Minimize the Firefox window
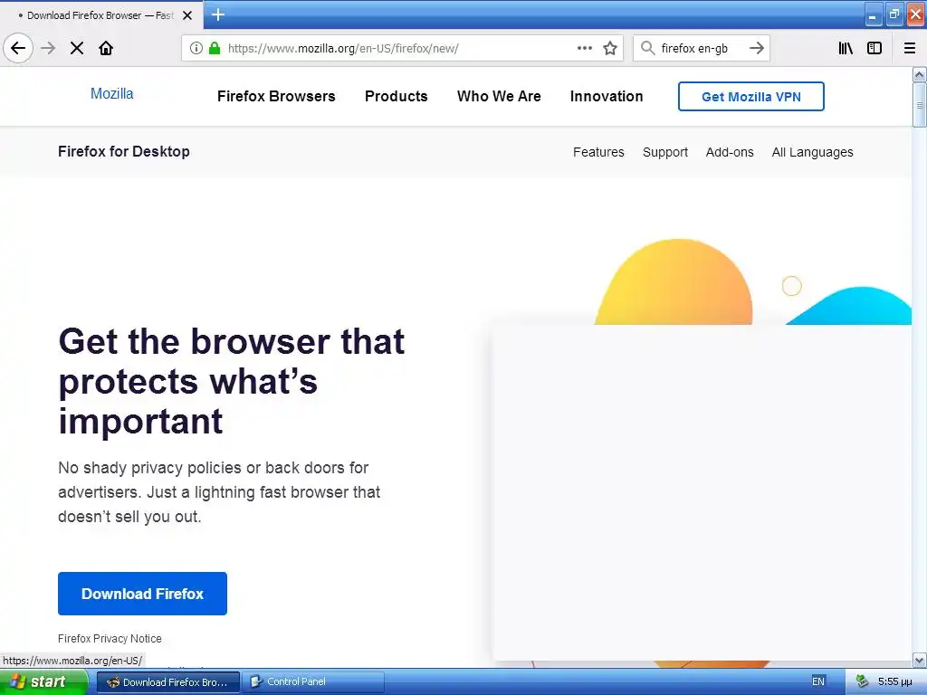Viewport: 927px width, 695px height. coord(873,15)
